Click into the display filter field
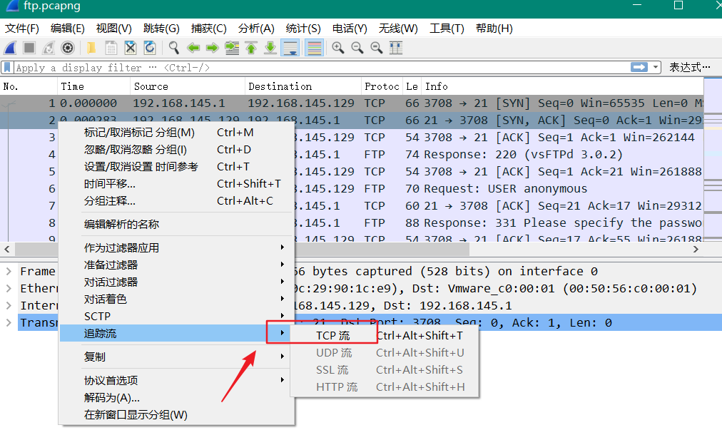 (322, 68)
